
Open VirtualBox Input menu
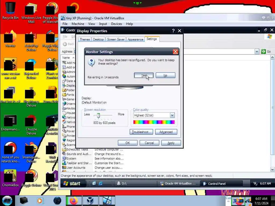point(103,24)
